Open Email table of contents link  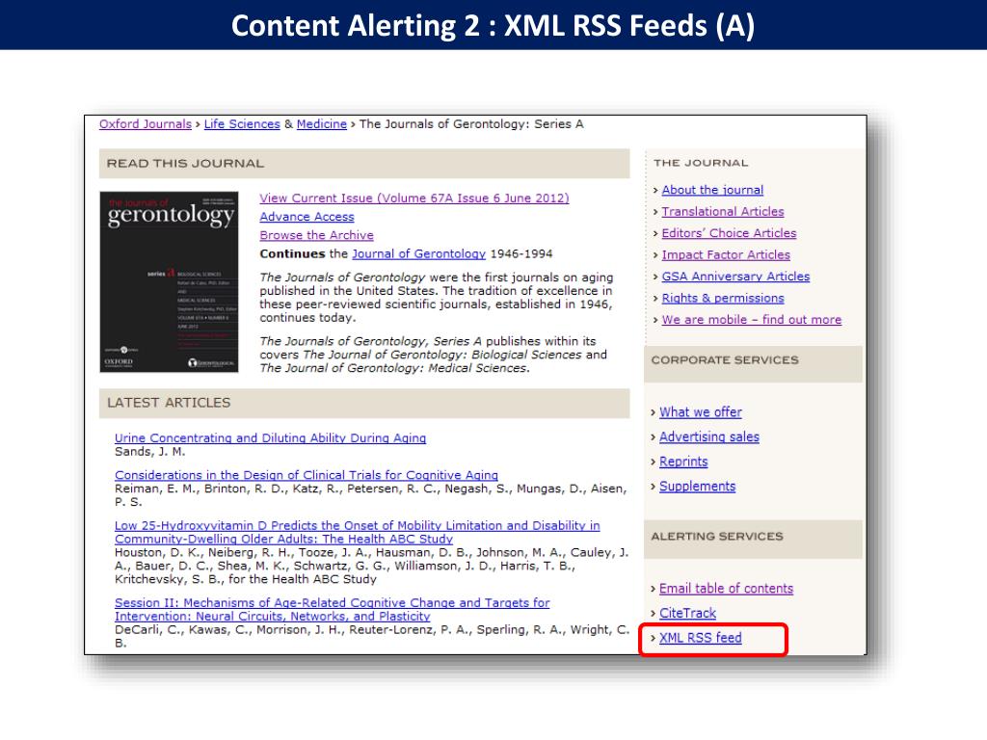tap(727, 589)
